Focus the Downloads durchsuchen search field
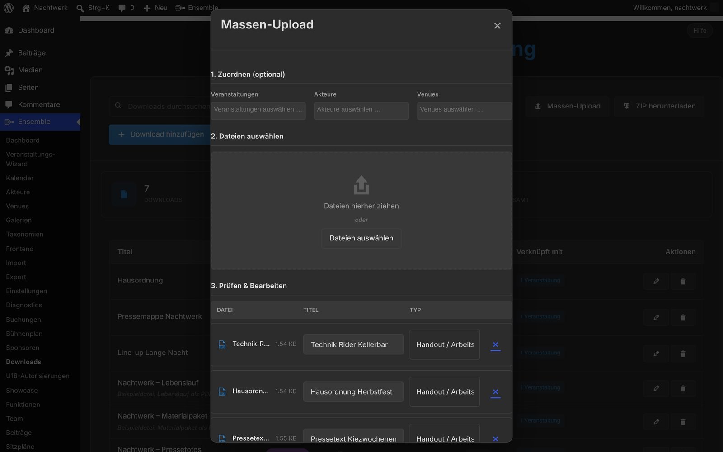723x452 pixels. 160,106
